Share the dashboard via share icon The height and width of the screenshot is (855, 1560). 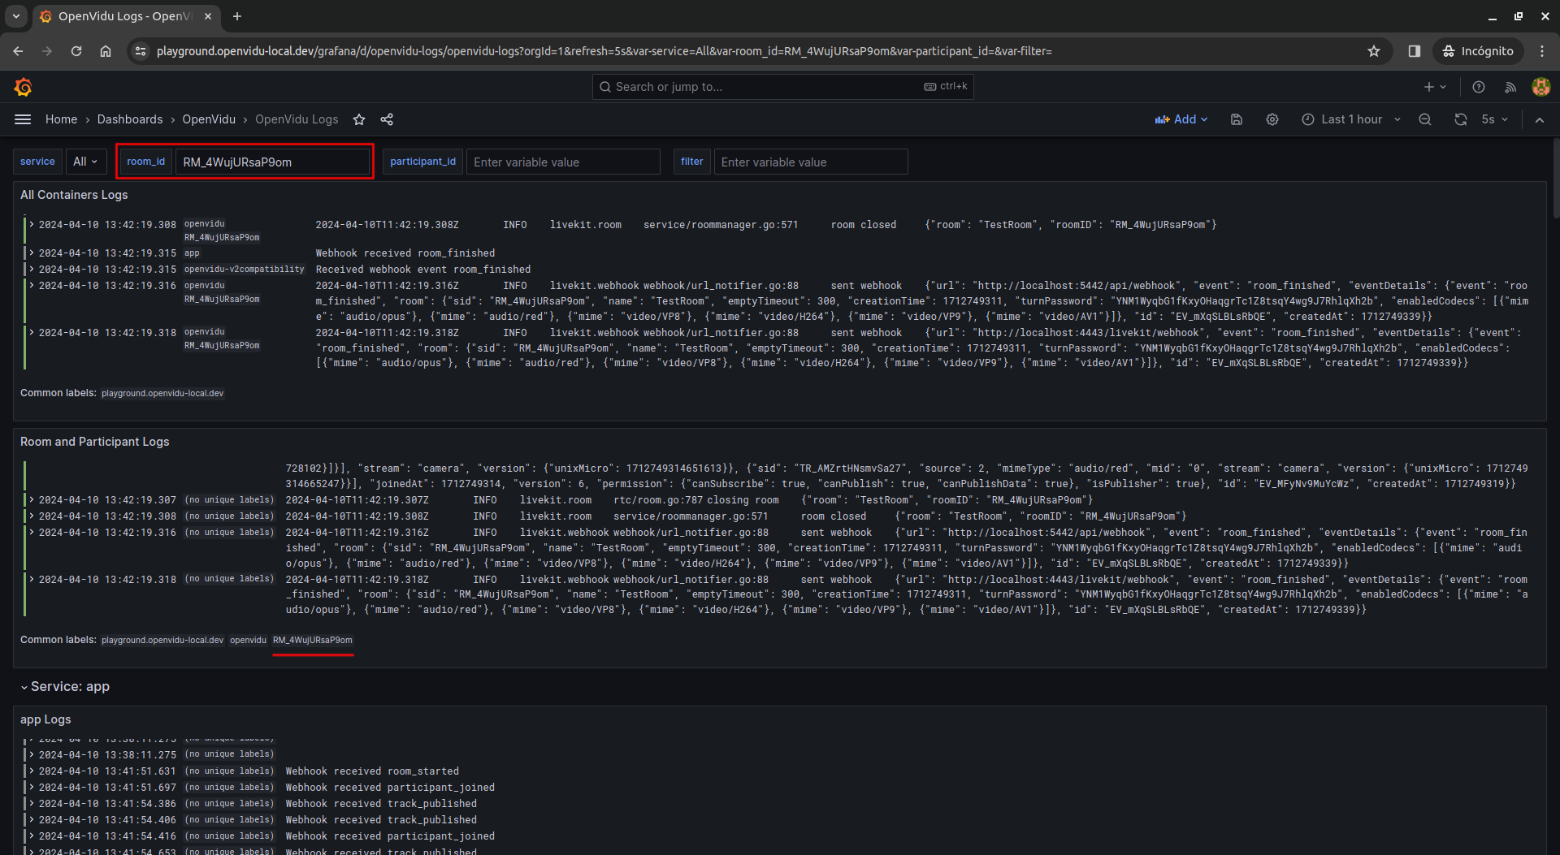click(387, 119)
